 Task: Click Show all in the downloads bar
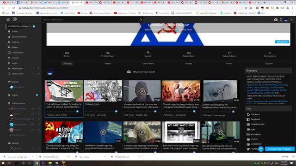[x=285, y=157]
